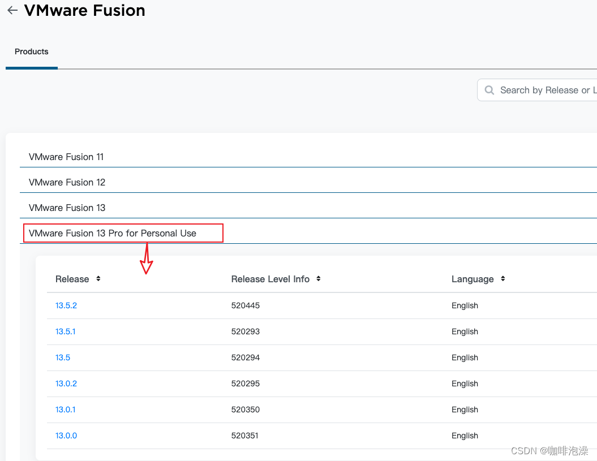The image size is (597, 461).
Task: Open release 13.0.1 link
Action: pos(66,410)
